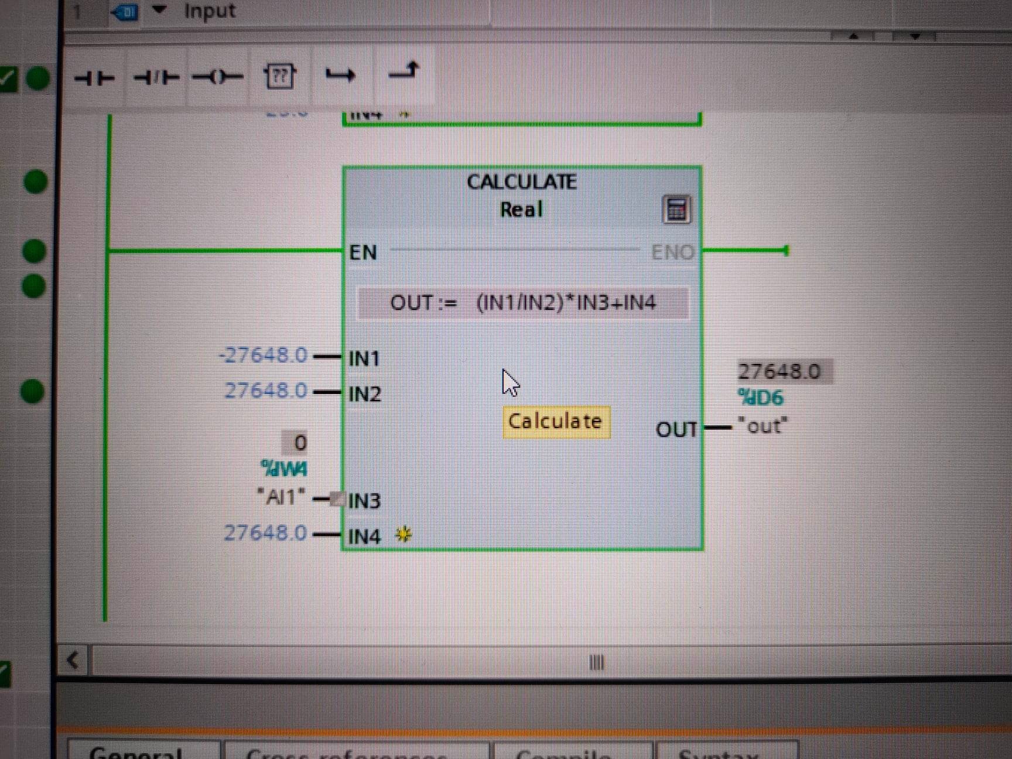Click the open branch icon
Image resolution: width=1012 pixels, height=759 pixels.
click(341, 75)
